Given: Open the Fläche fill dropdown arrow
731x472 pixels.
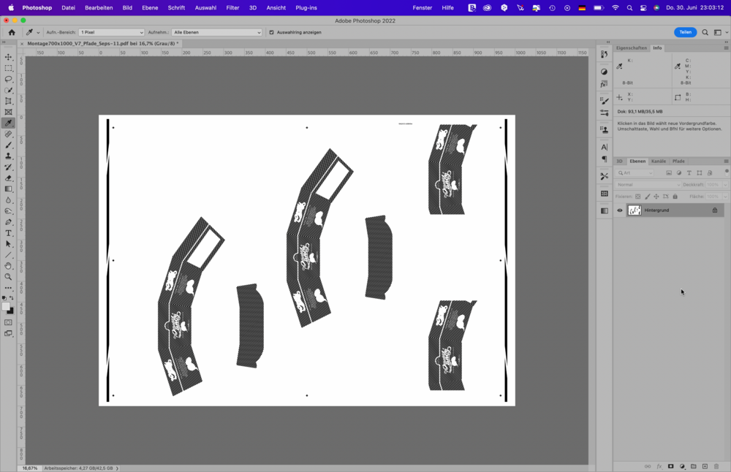Looking at the screenshot, I should (x=725, y=197).
